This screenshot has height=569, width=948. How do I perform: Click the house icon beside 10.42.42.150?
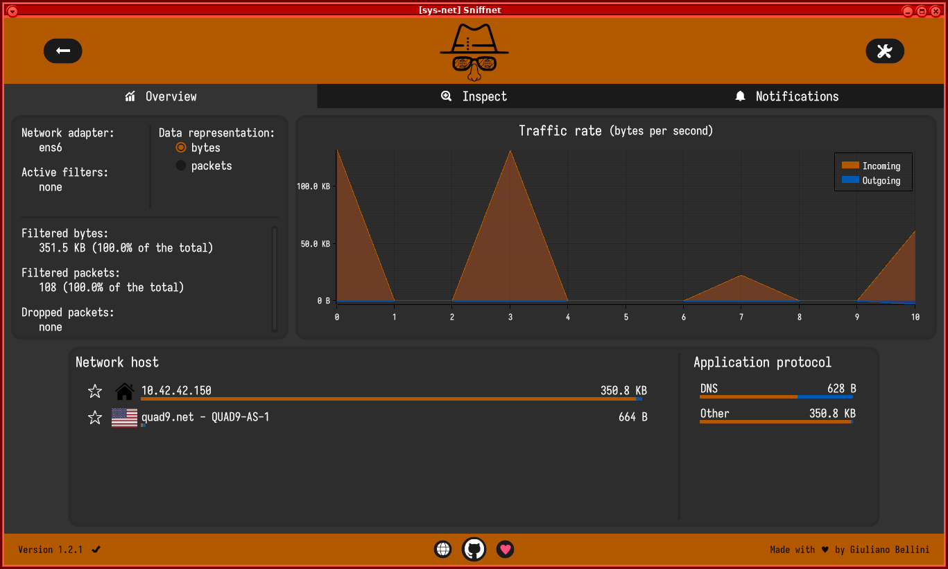coord(125,392)
